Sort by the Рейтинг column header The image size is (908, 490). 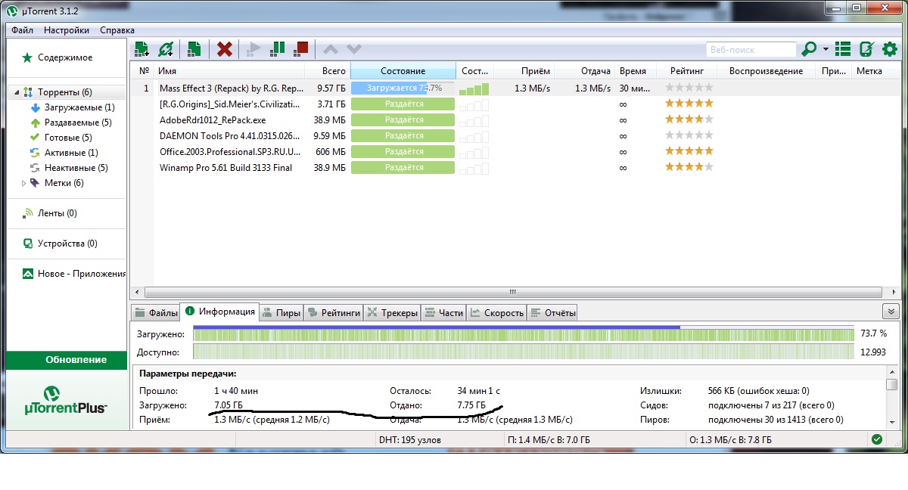[687, 71]
